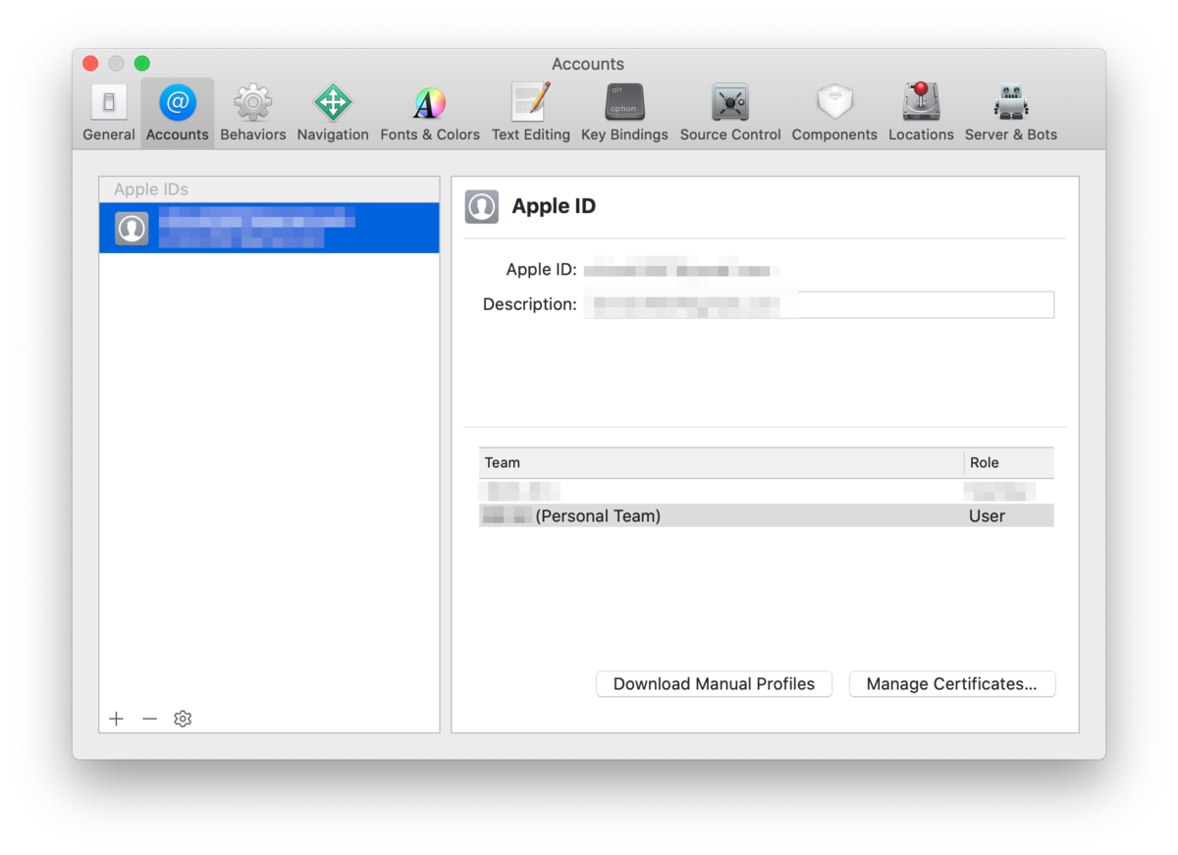Viewport: 1178px width, 855px height.
Task: Click the Apple IDs list header
Action: coord(269,189)
